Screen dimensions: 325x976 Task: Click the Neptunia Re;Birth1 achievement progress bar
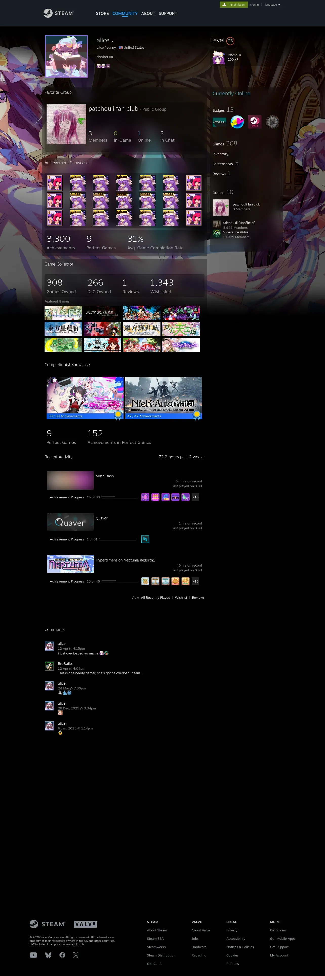click(120, 581)
